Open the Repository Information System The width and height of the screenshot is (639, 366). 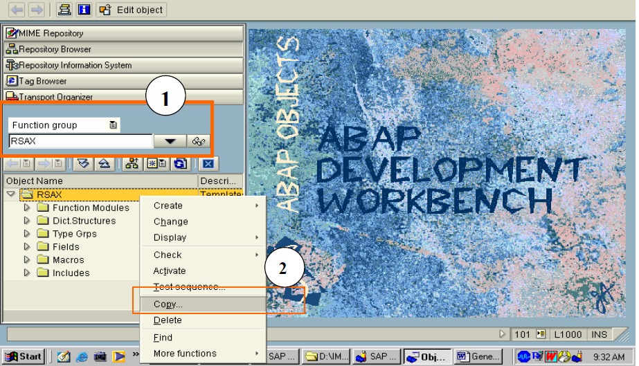123,65
